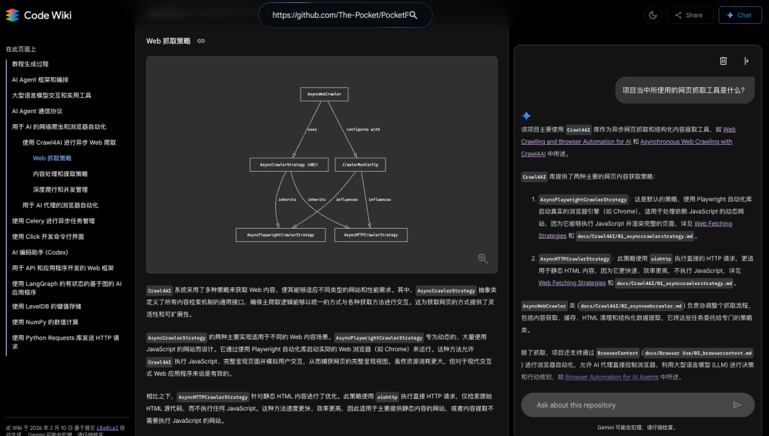Click the Code Wiki logo
Image resolution: width=769 pixels, height=436 pixels.
(x=39, y=15)
